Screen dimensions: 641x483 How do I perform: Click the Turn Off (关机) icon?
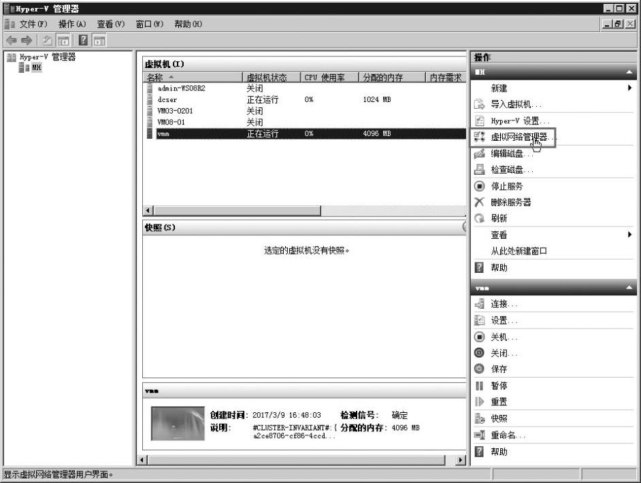(x=479, y=337)
